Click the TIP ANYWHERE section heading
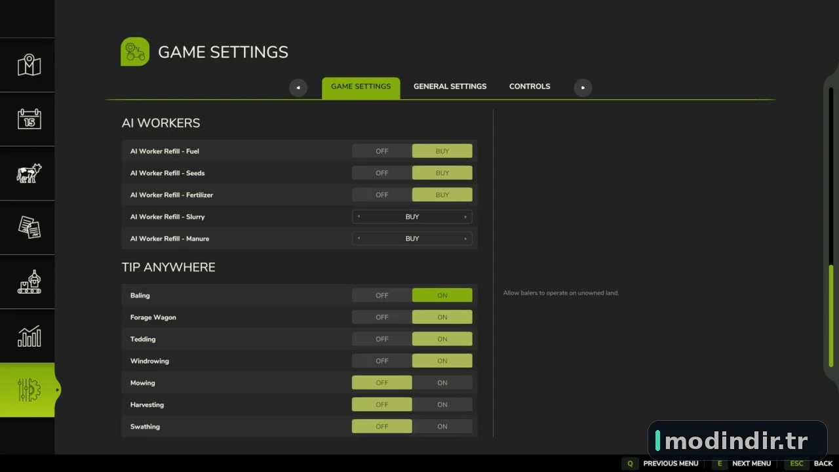This screenshot has width=839, height=472. coord(168,267)
